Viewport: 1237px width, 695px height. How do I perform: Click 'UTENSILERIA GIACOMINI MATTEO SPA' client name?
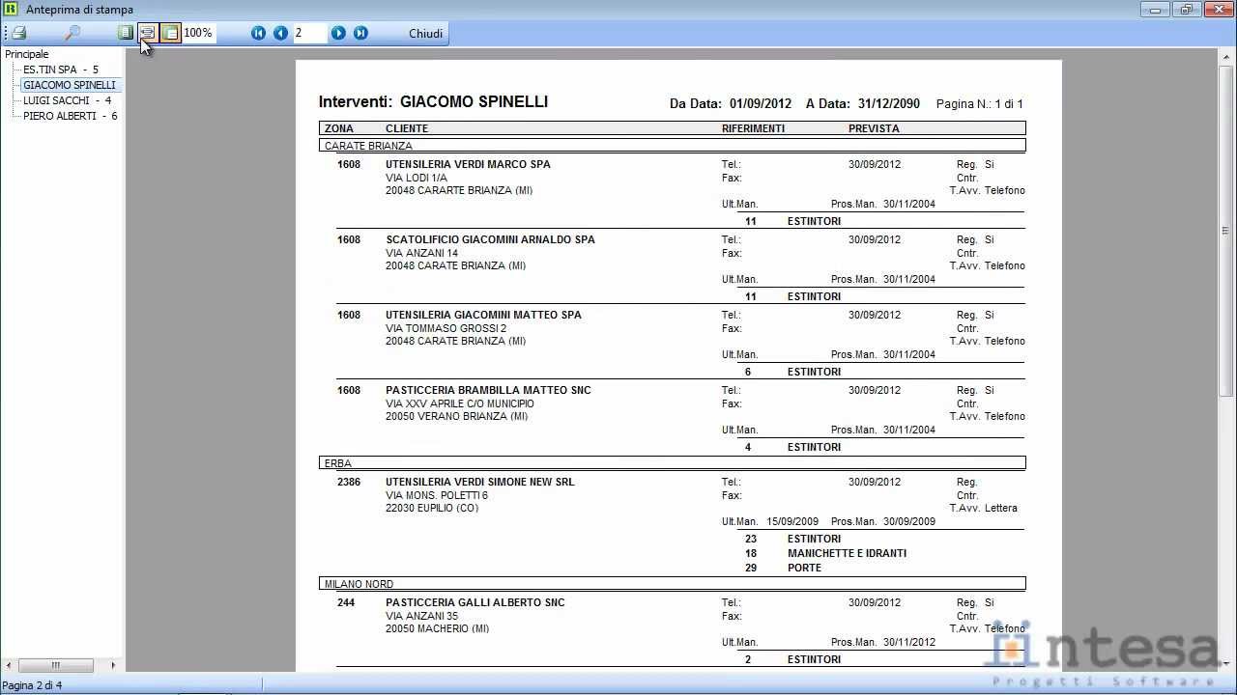pos(483,315)
